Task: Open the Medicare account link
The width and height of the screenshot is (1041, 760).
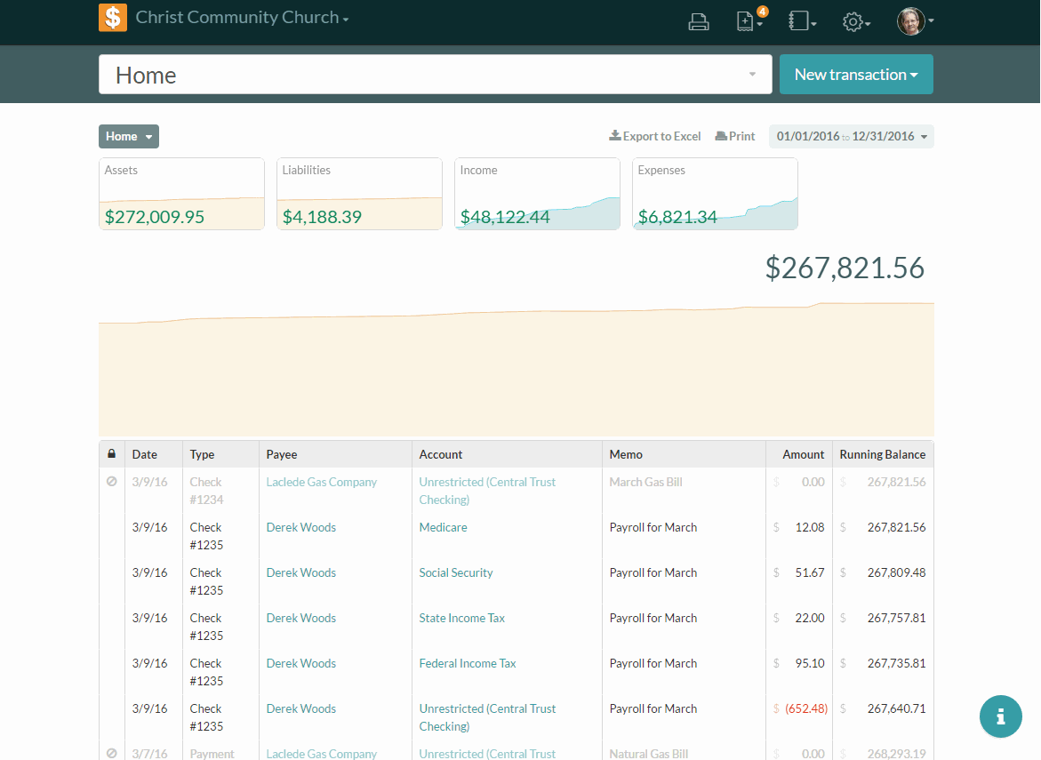Action: [x=443, y=527]
